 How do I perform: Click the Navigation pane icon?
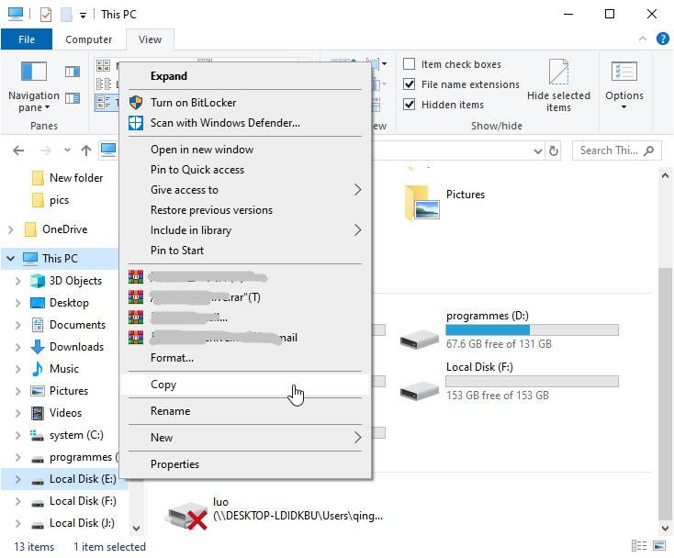tap(34, 72)
